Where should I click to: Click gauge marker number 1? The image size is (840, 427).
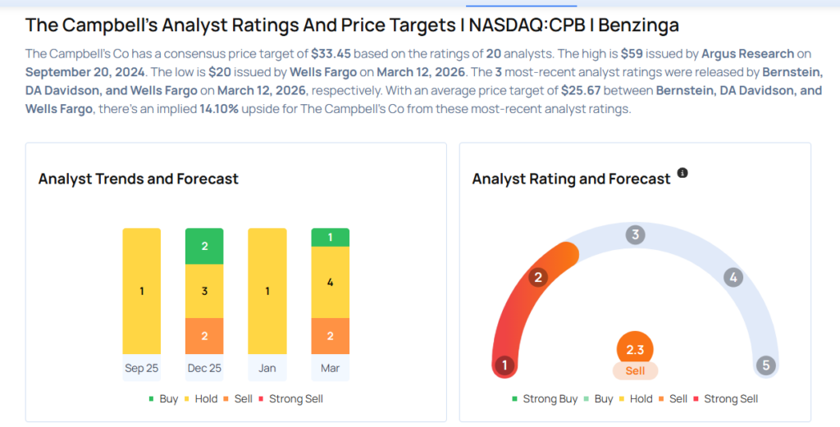(504, 366)
